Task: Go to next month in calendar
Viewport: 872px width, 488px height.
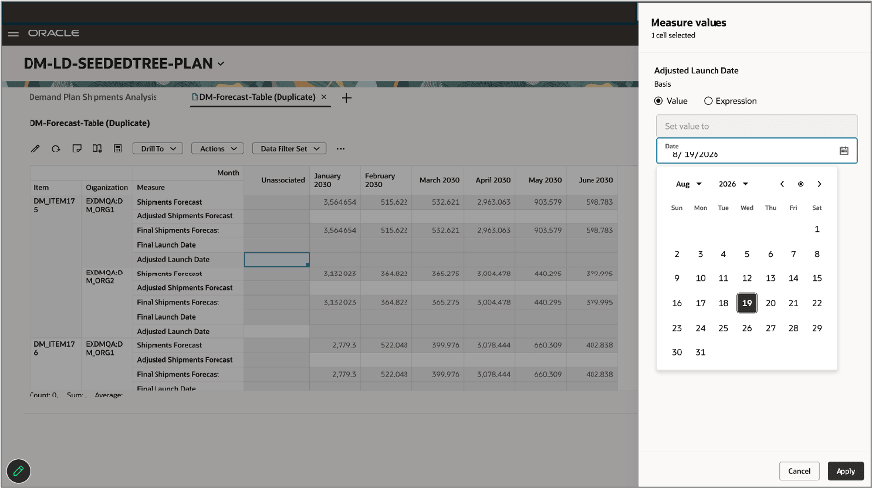Action: click(x=819, y=184)
